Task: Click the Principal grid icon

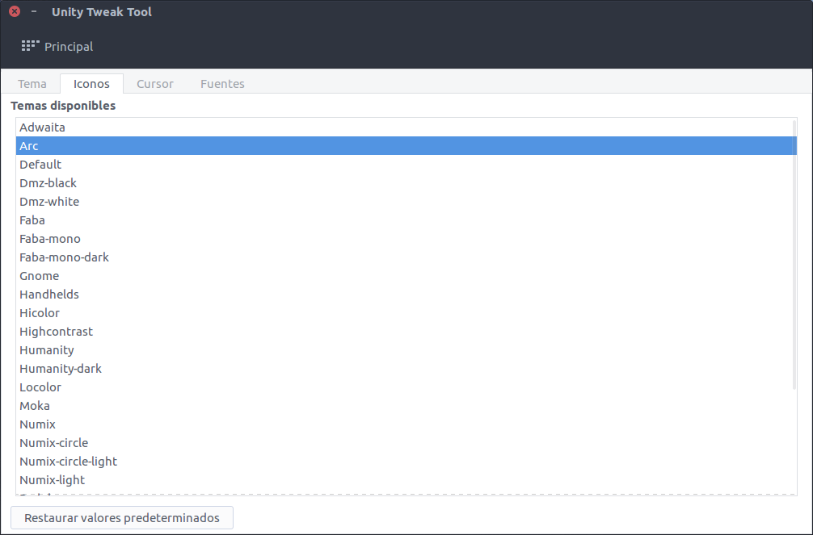Action: click(x=30, y=46)
